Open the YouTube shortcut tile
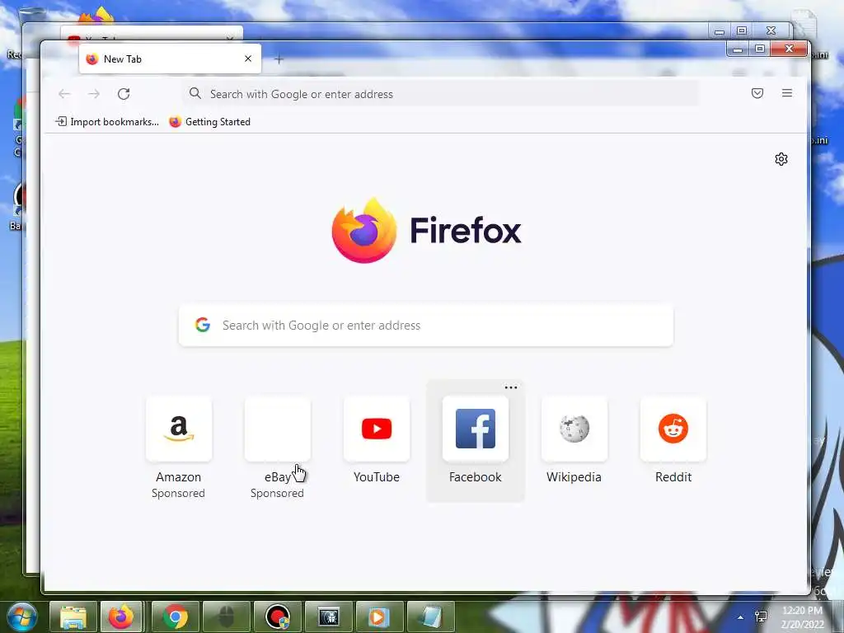Screen dimensions: 844x633 [377, 429]
